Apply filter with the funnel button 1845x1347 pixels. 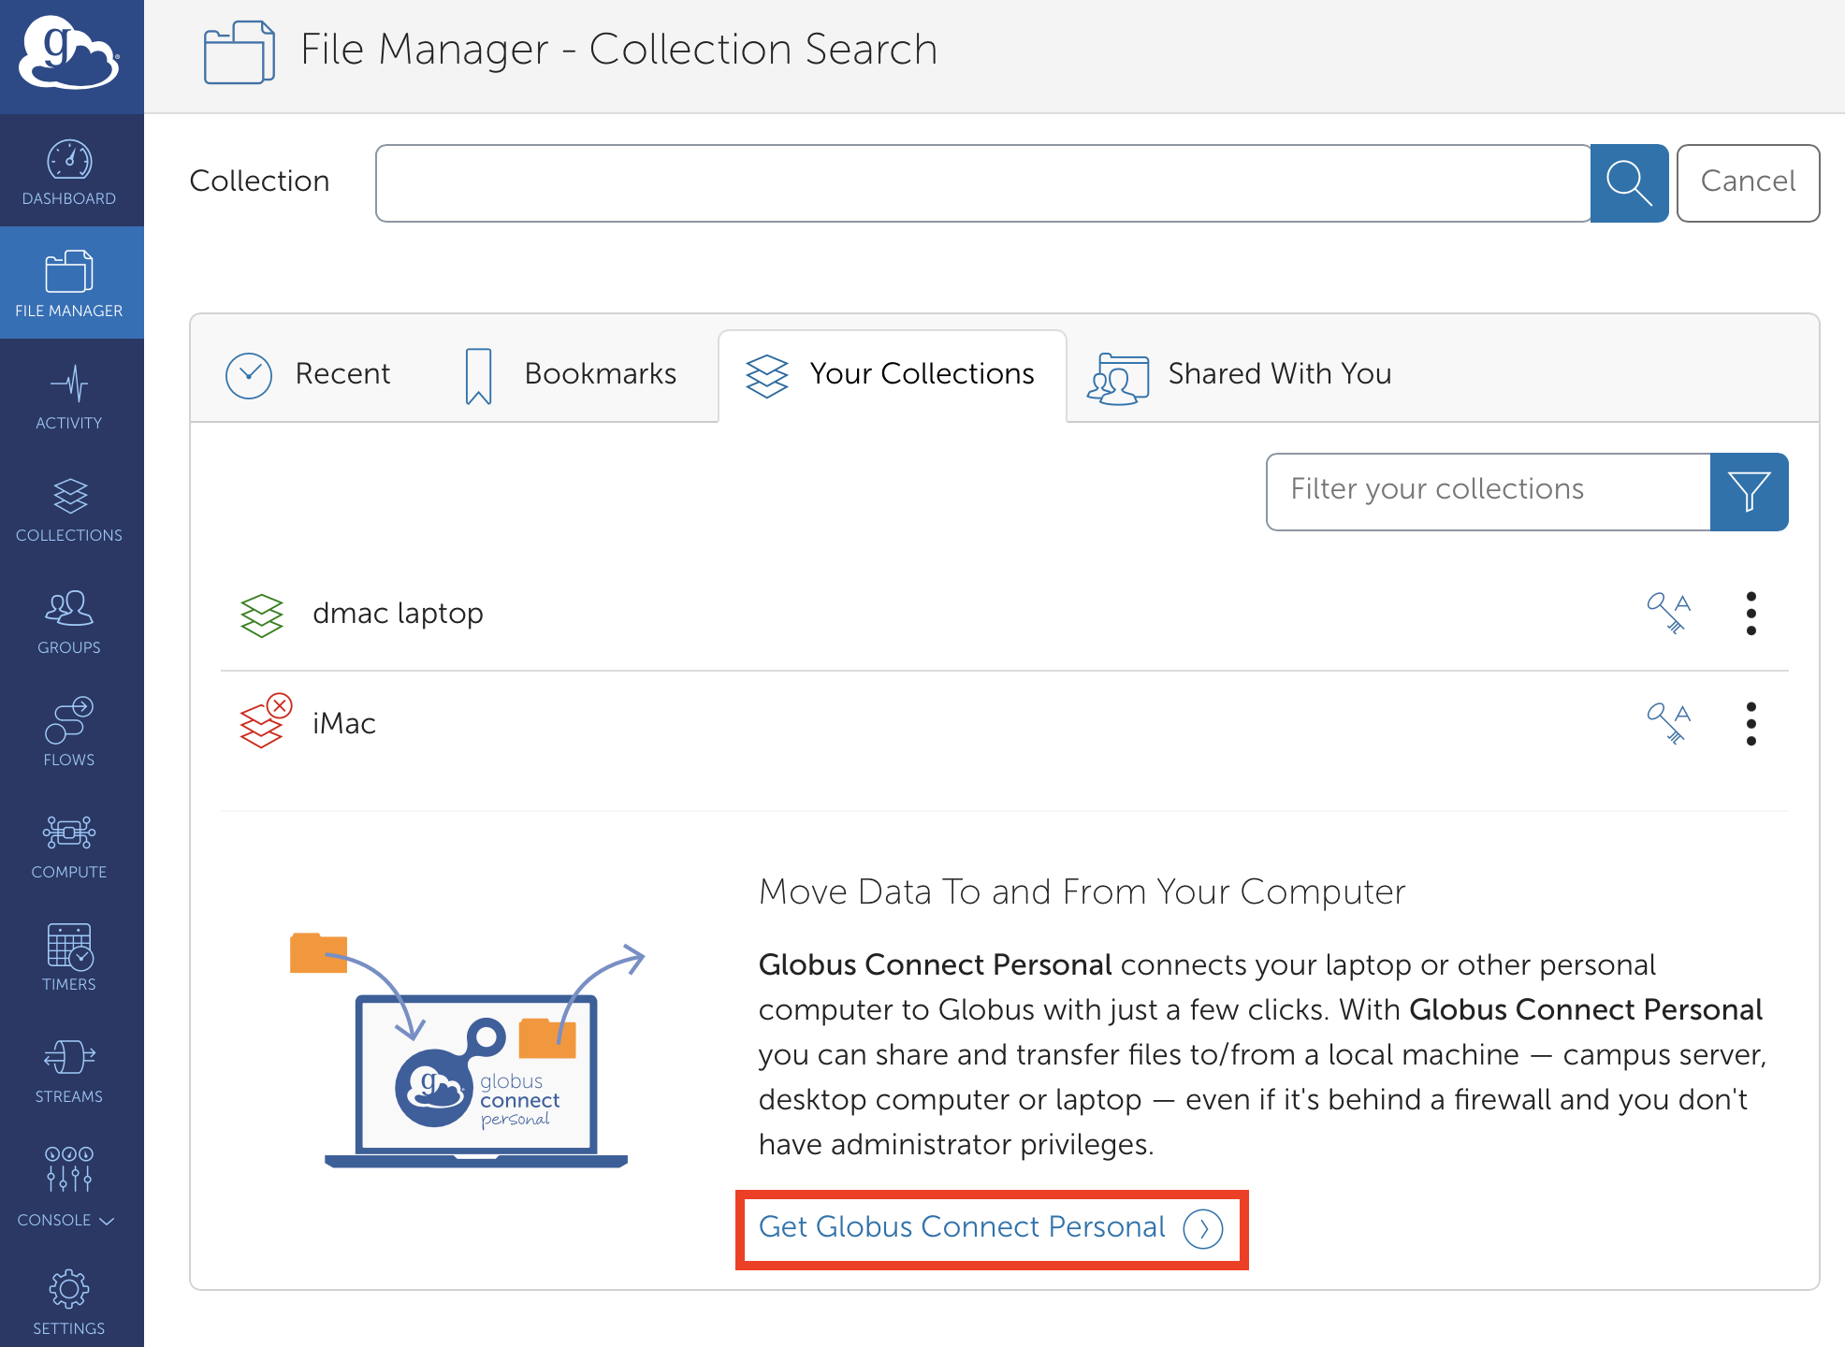point(1748,492)
